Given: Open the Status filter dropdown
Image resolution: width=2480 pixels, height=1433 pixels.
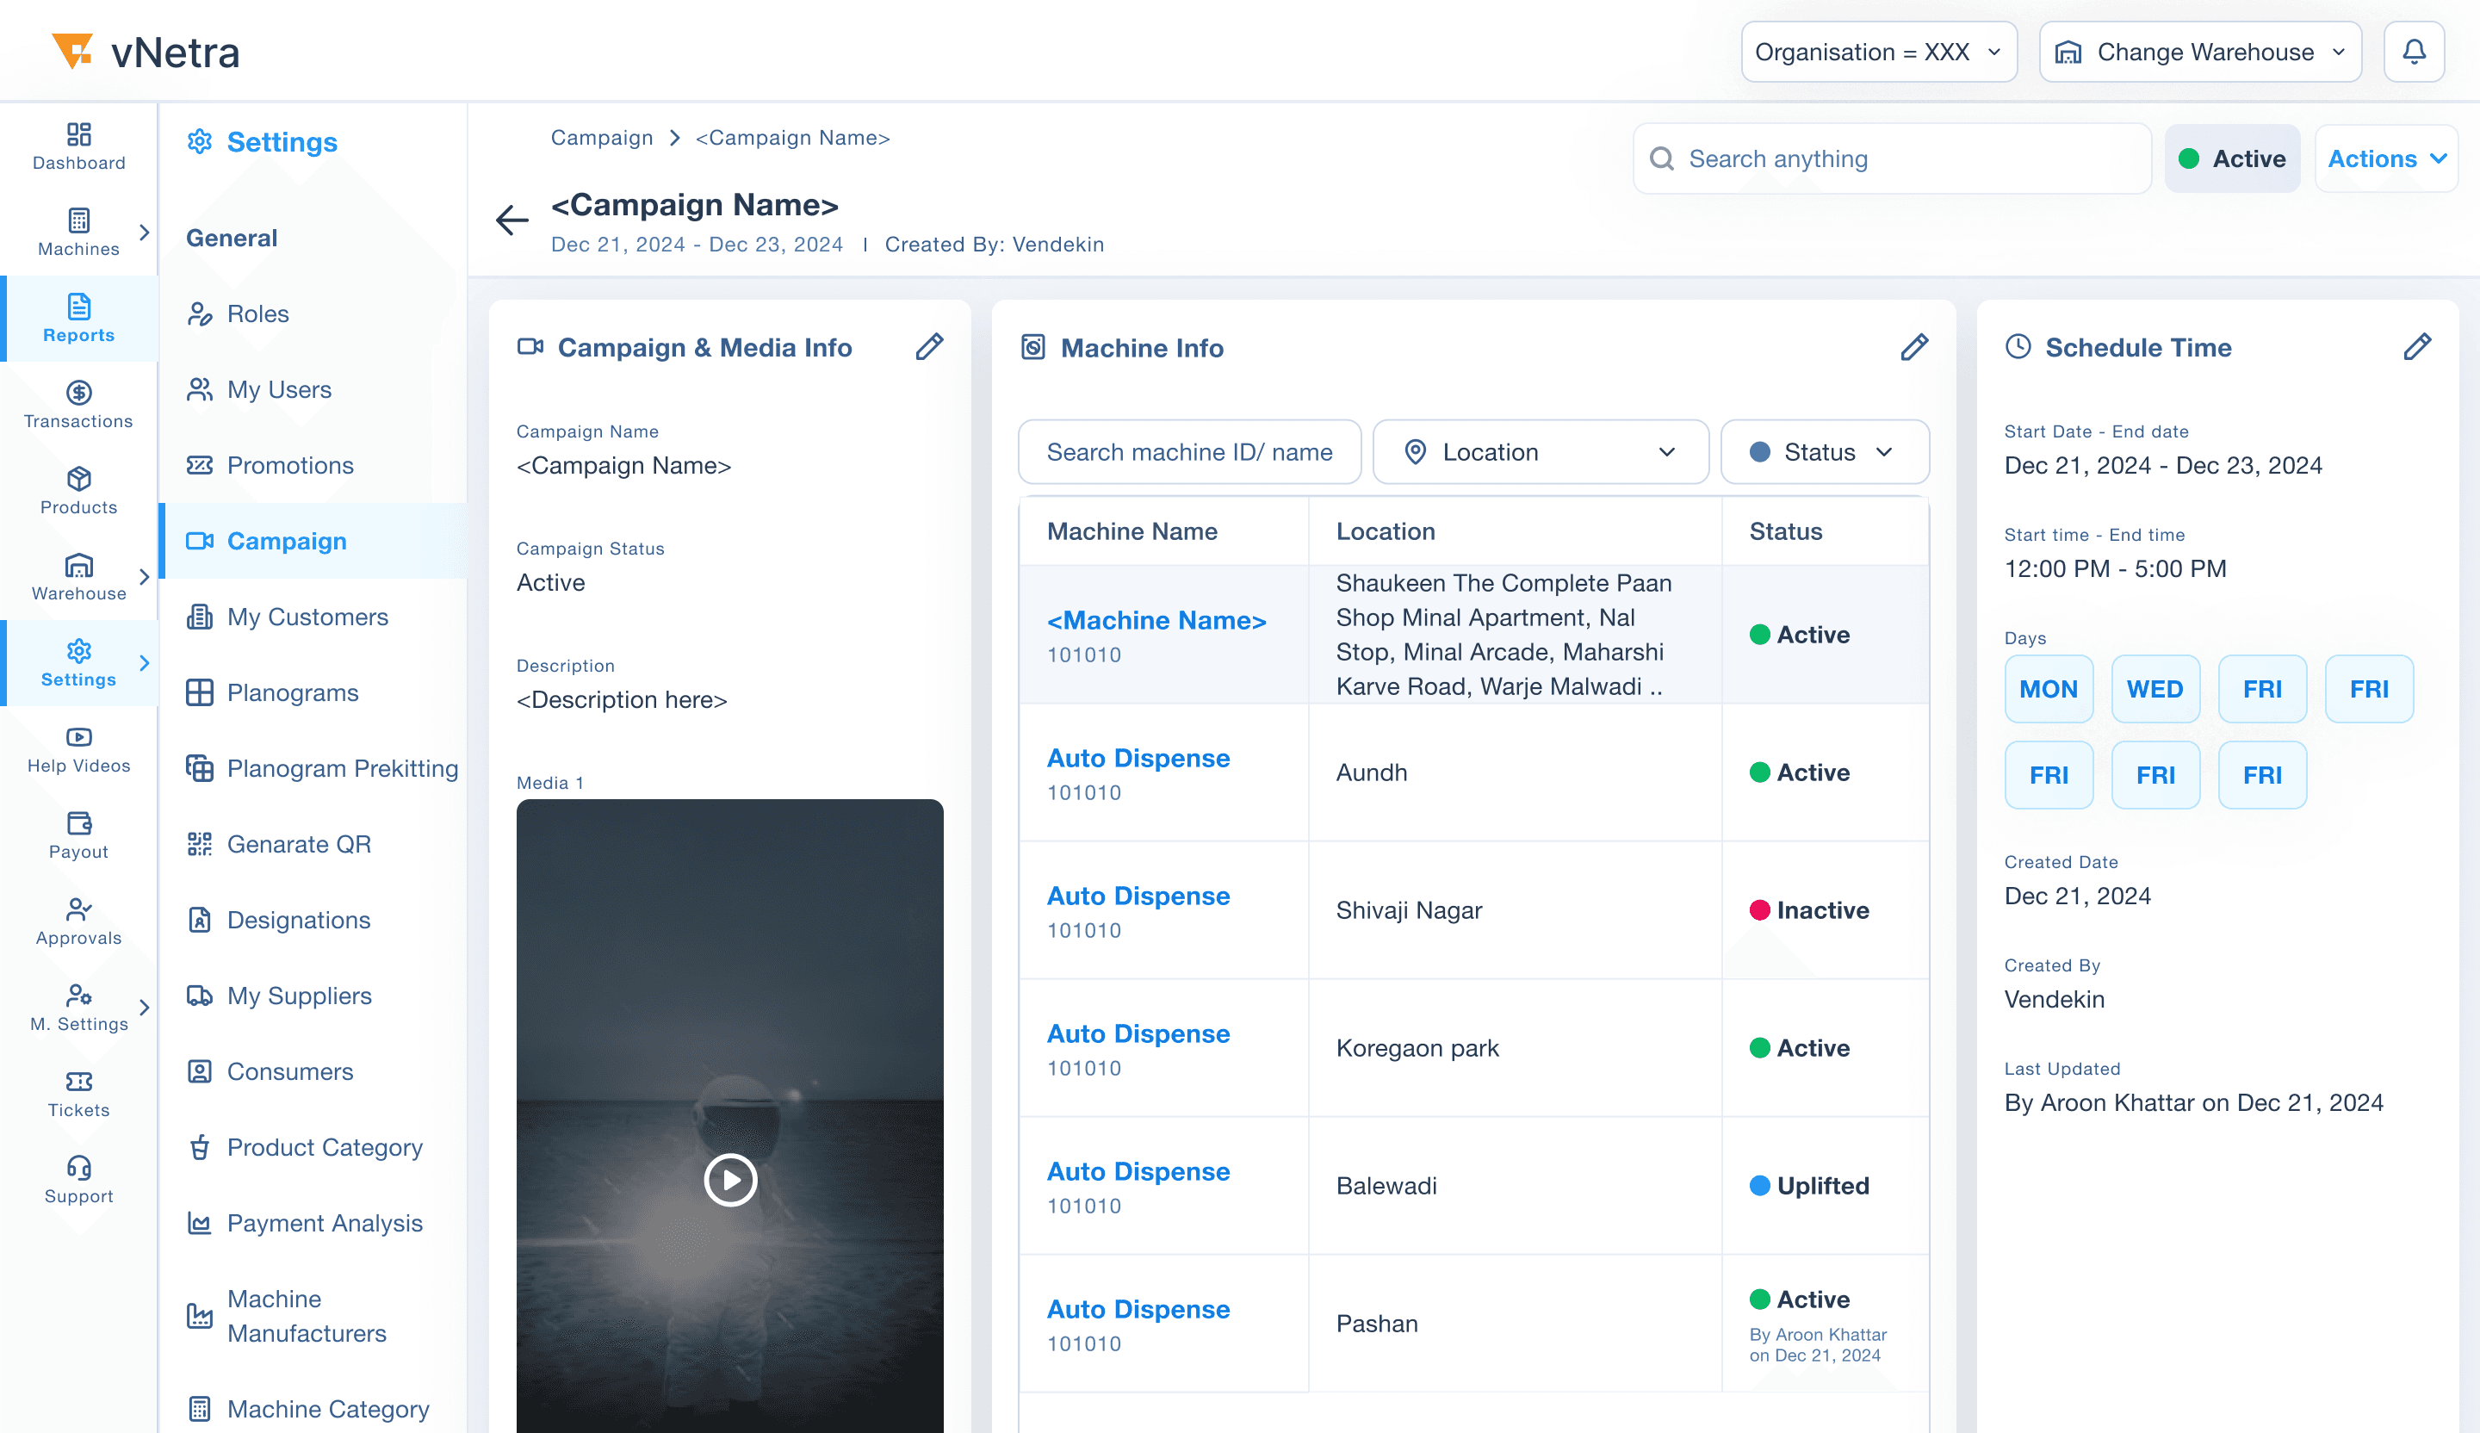Looking at the screenshot, I should tap(1824, 452).
